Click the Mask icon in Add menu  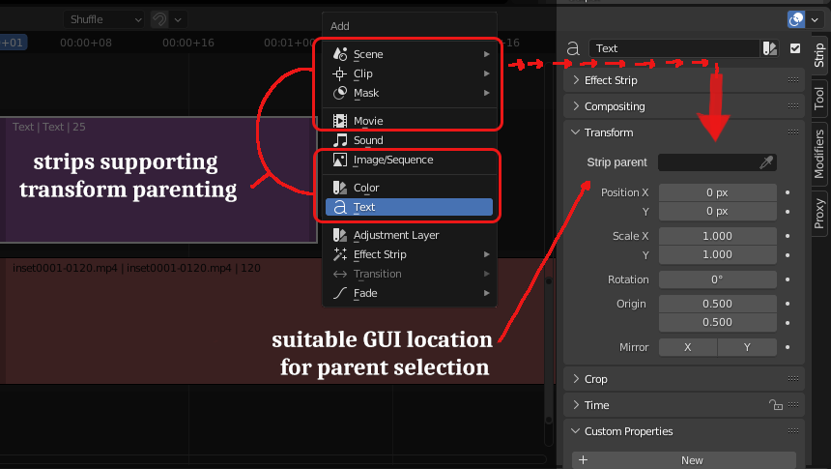[340, 93]
